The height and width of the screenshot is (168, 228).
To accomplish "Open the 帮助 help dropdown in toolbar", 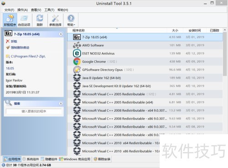I will 71,20.
